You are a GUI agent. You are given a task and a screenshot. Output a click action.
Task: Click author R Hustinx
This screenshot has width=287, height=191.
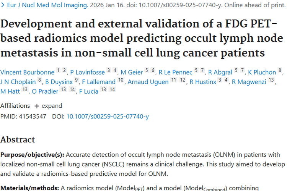[x=203, y=82]
